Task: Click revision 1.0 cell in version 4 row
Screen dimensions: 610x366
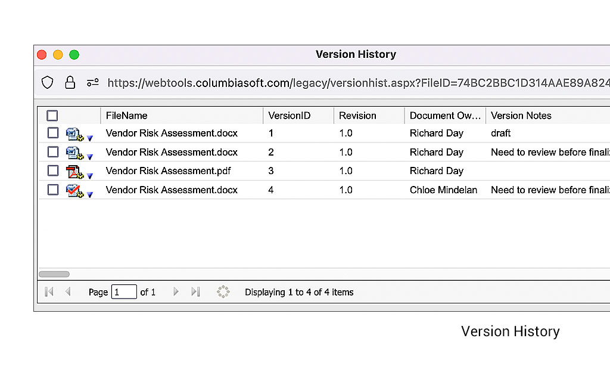Action: click(x=346, y=190)
